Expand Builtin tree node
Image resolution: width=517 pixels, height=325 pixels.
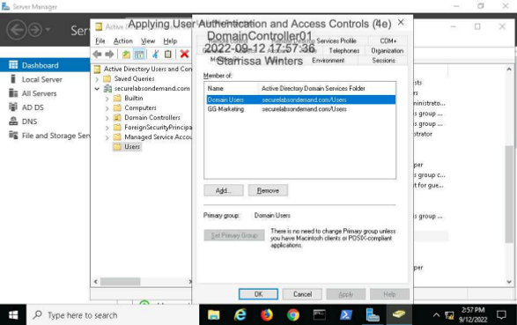(x=107, y=99)
